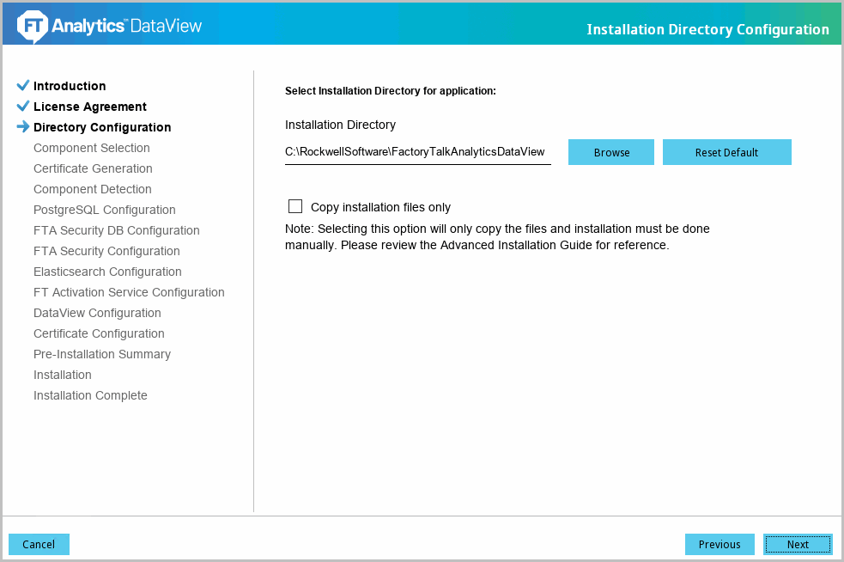The image size is (844, 562).
Task: Click the FT Analytics DataView logo
Action: point(109,26)
